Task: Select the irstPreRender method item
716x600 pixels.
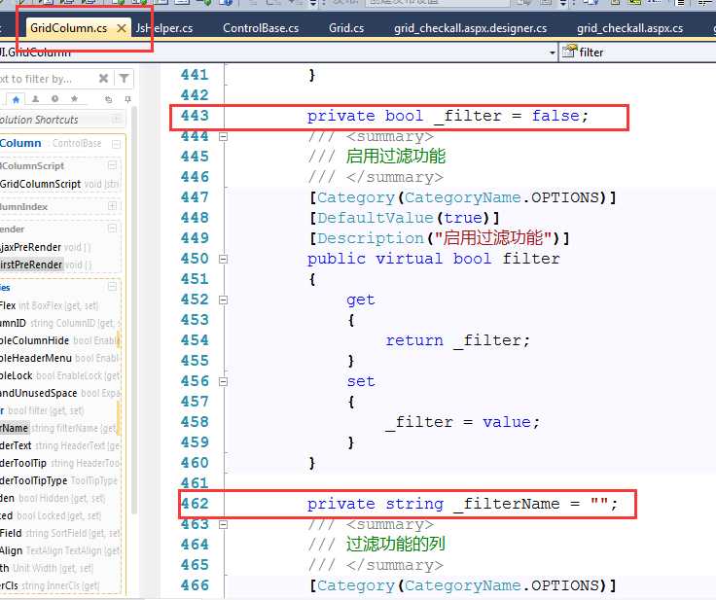Action: coord(46,265)
